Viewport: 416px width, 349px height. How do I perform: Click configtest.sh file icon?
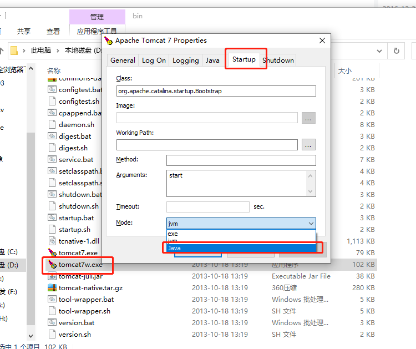[52, 101]
